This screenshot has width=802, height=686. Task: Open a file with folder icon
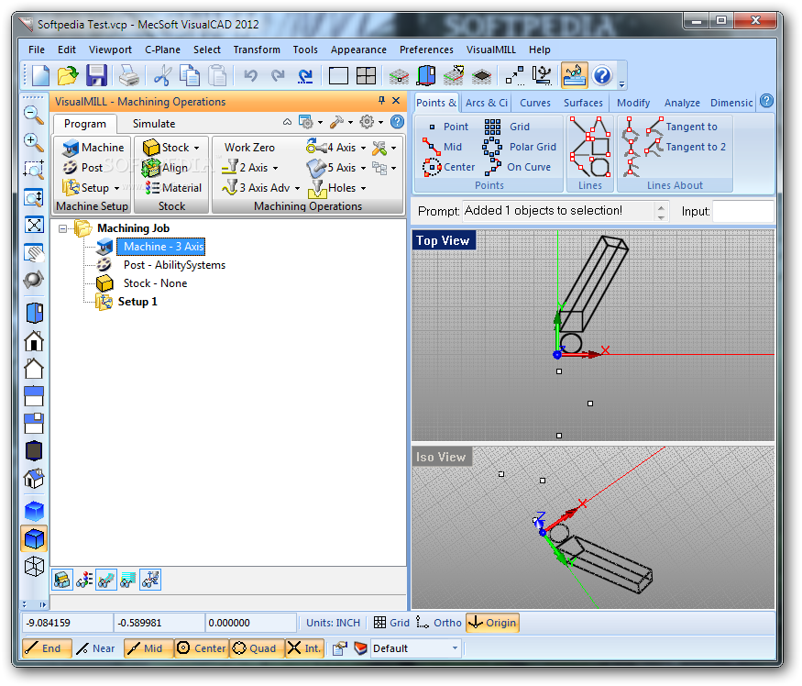68,76
